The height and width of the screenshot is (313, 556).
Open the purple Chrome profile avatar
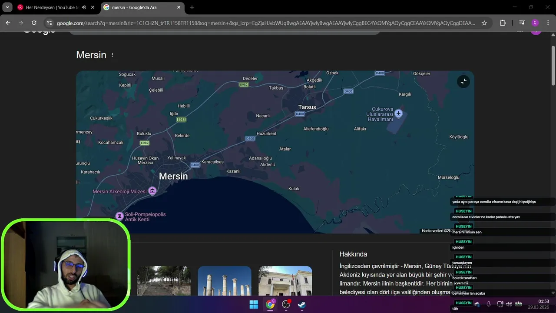point(535,23)
